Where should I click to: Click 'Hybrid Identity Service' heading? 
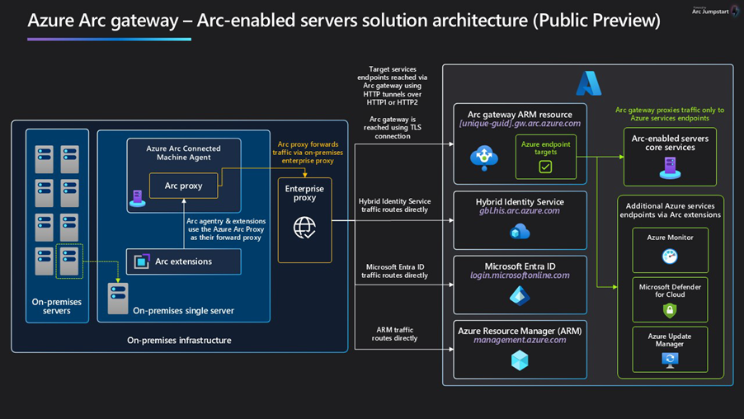[520, 202]
